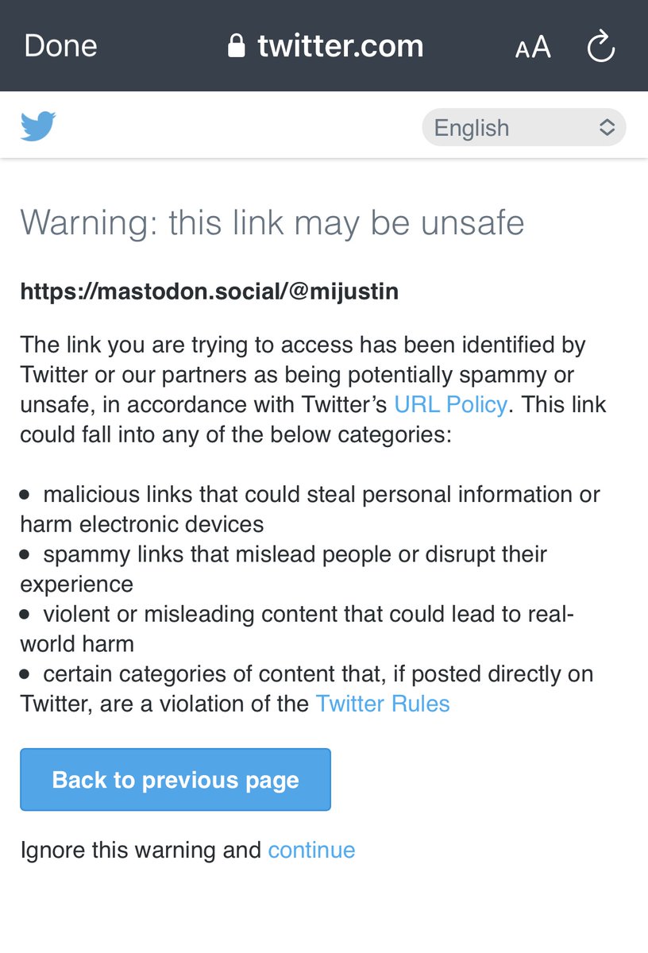Tap the mastodon.social/@mijustin URL text

pyautogui.click(x=210, y=292)
